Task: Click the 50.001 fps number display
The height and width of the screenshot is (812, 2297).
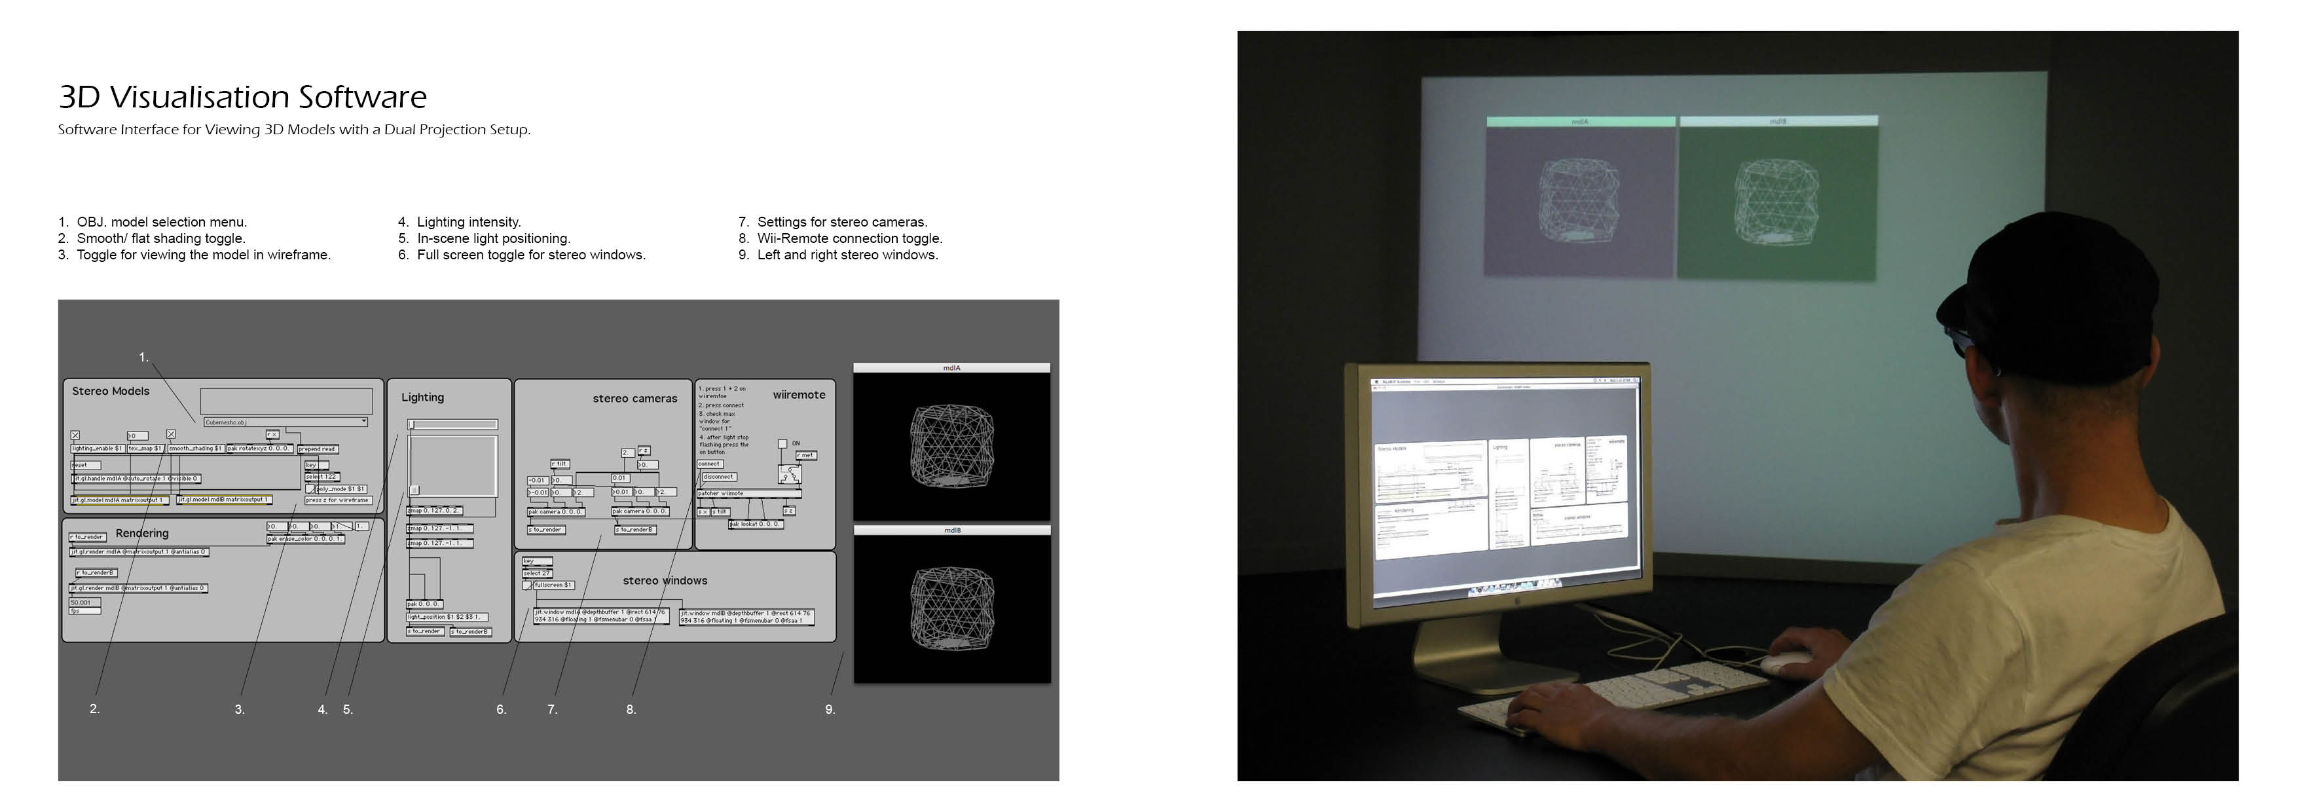Action: pyautogui.click(x=84, y=602)
